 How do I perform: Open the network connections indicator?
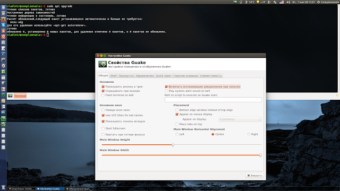(275, 2)
